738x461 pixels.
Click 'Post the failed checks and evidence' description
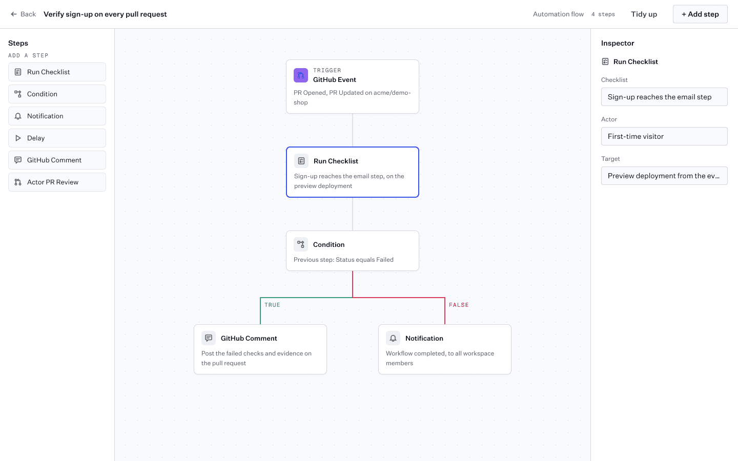coord(256,358)
